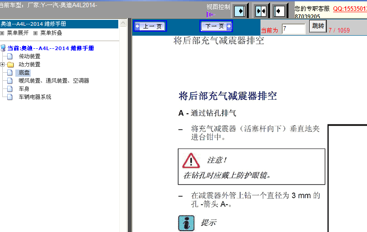Viewport: 367px width, 232px height.
Task: Click the view control center-split arrows icon
Action: (x=261, y=11)
